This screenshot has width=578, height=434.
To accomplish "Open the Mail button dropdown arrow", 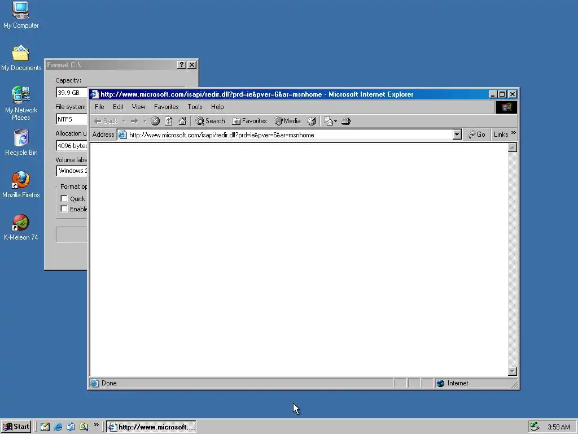I will 335,121.
